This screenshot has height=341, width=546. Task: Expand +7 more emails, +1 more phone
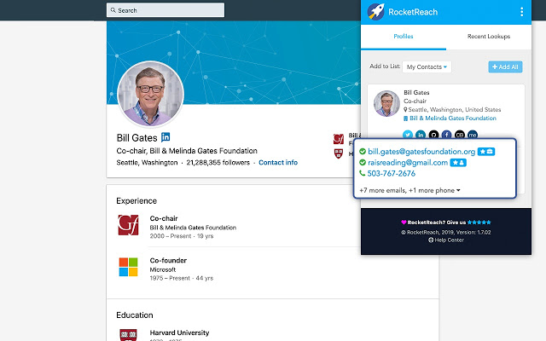pos(409,190)
